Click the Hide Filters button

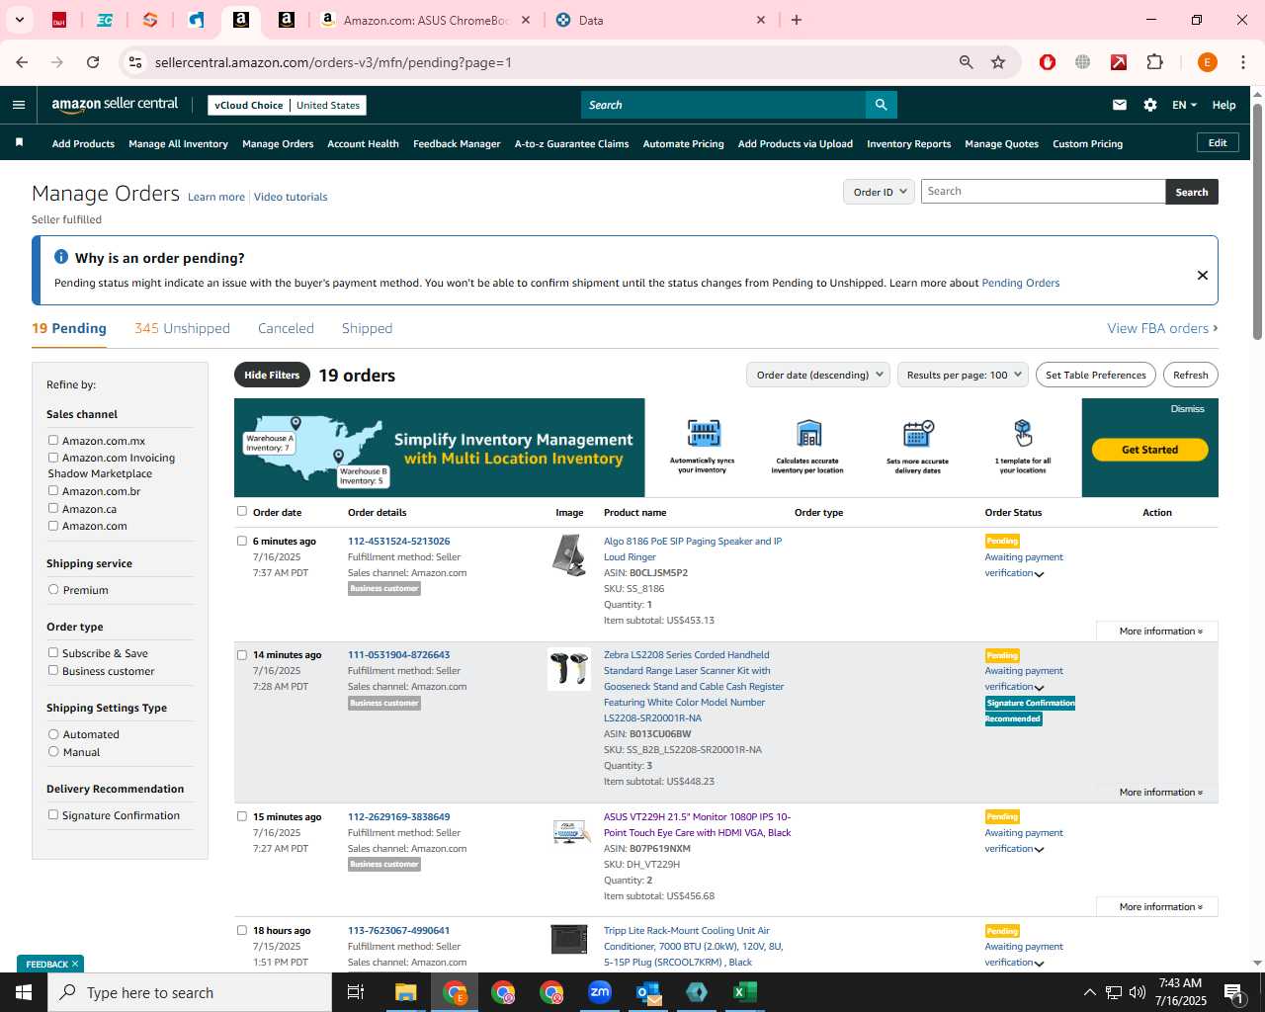(x=272, y=375)
